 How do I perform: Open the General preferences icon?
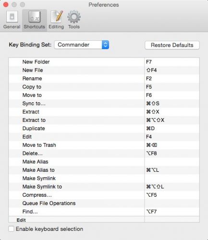point(12,17)
